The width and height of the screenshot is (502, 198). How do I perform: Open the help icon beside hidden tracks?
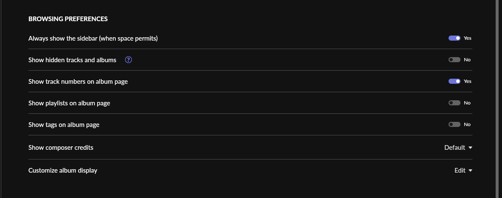pos(128,60)
